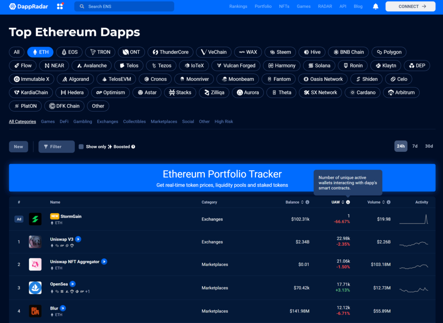The height and width of the screenshot is (323, 443).
Task: Open the DappRadar home logo
Action: click(x=29, y=6)
